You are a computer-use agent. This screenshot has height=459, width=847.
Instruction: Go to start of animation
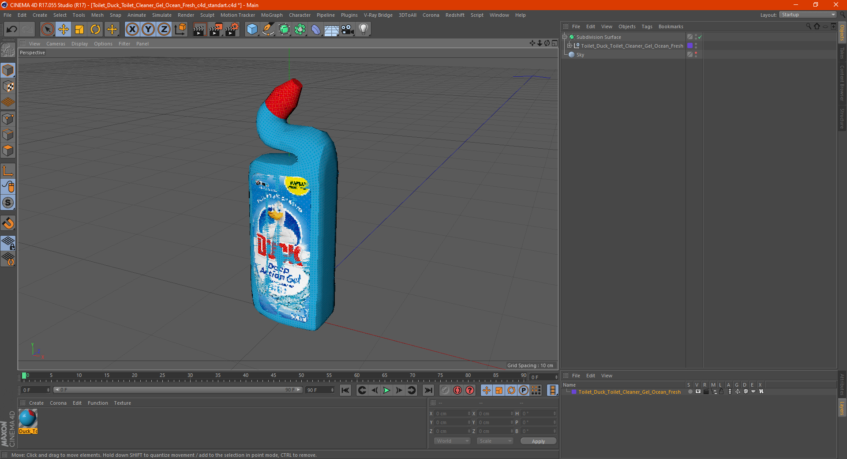tap(345, 390)
